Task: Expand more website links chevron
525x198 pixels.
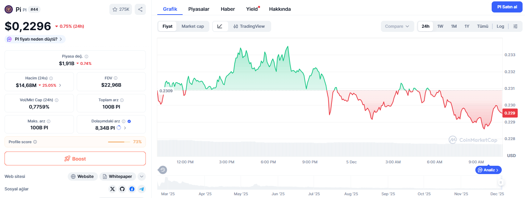Action: pos(142,177)
